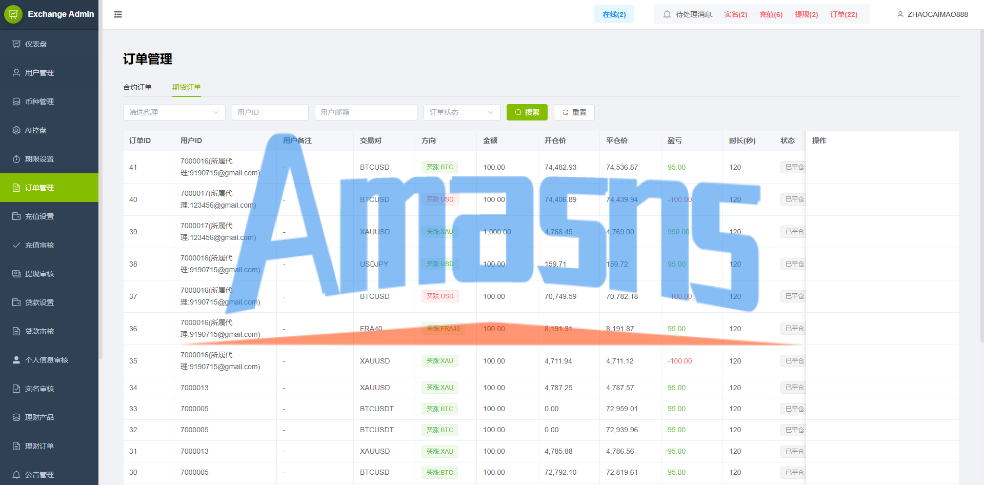This screenshot has width=984, height=485.
Task: Click the 在线(2) online button
Action: pyautogui.click(x=614, y=14)
